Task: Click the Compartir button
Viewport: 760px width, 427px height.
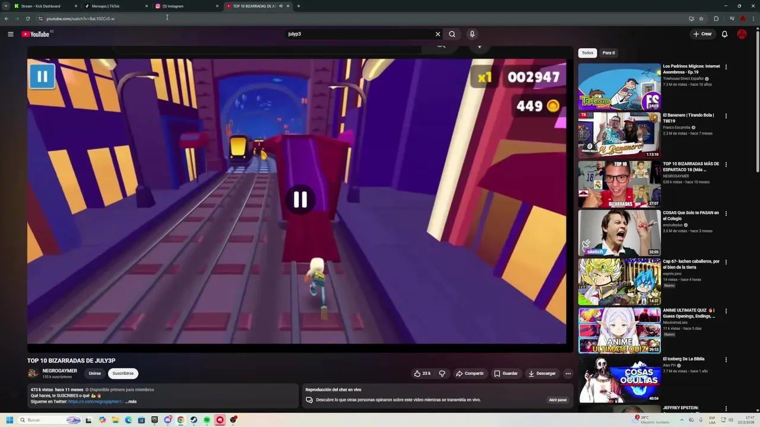Action: 470,374
